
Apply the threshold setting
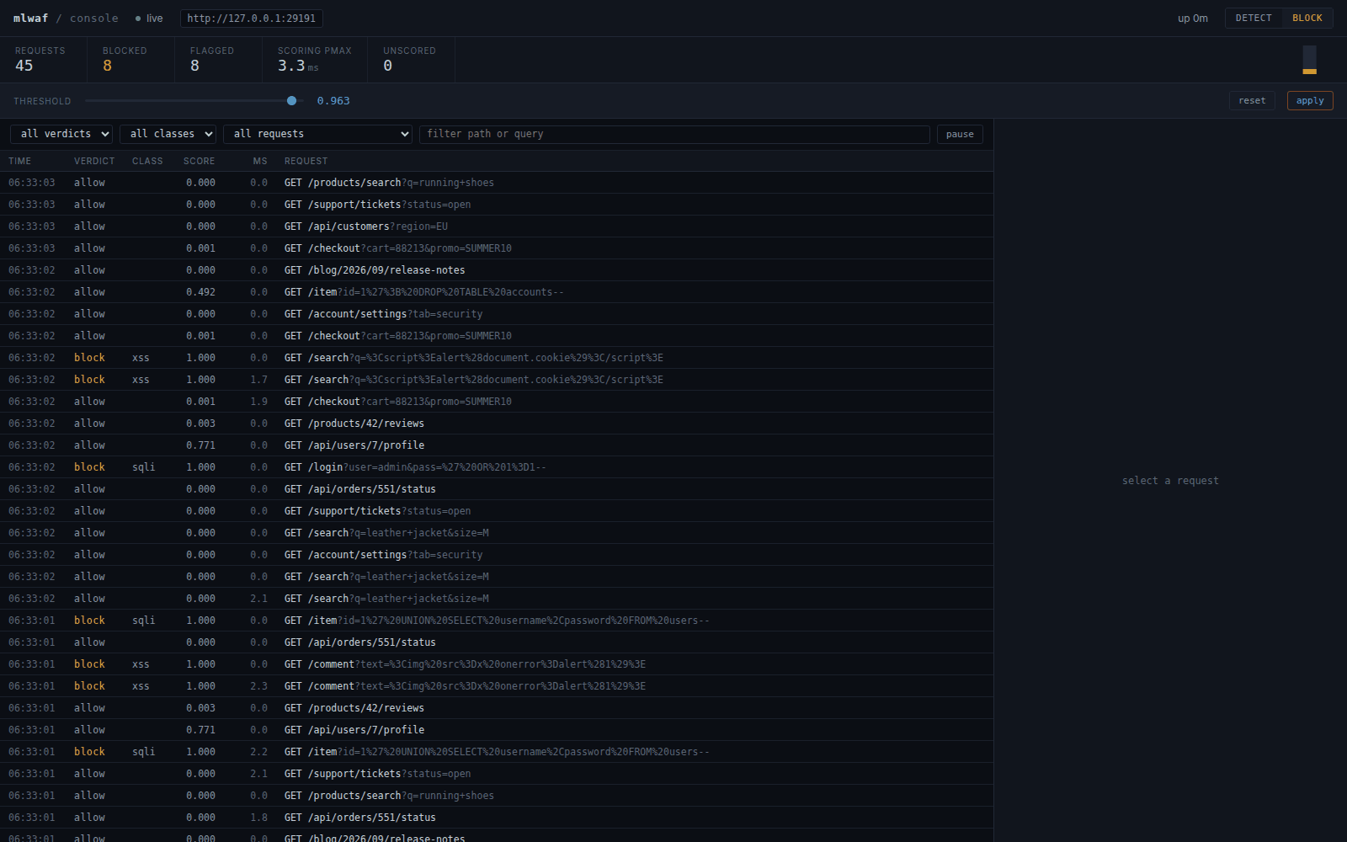click(1310, 101)
